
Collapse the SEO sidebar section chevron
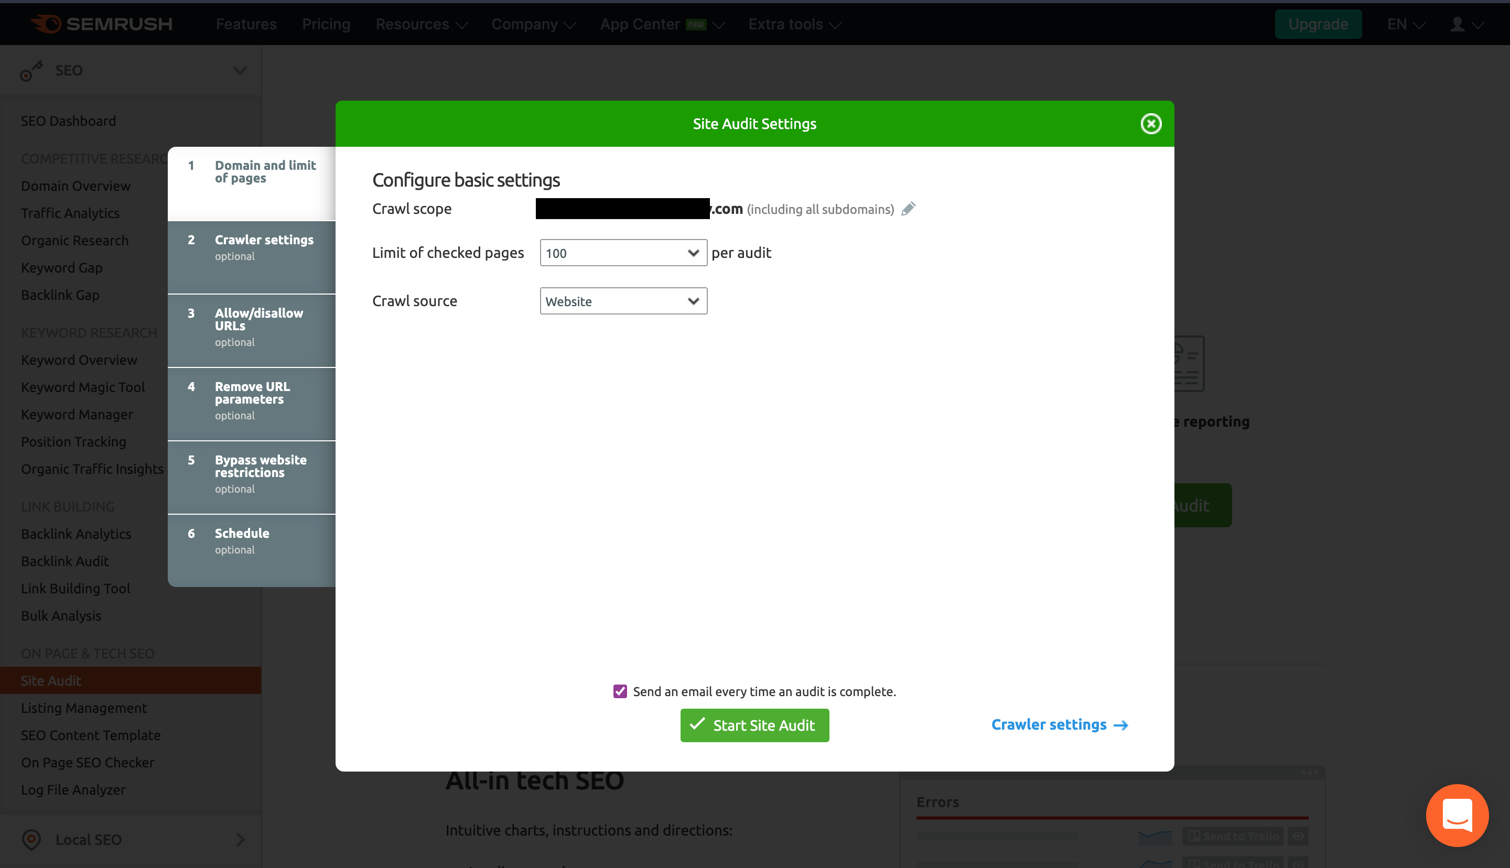(240, 70)
